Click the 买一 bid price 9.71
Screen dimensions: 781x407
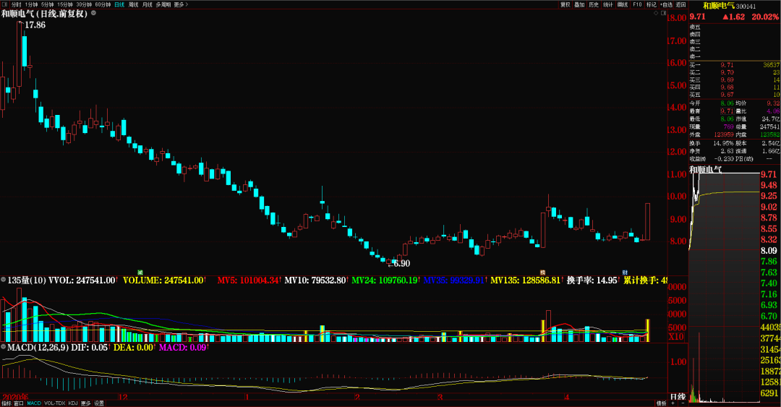727,65
